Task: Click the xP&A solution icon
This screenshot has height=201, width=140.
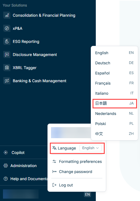Action: pyautogui.click(x=7, y=28)
